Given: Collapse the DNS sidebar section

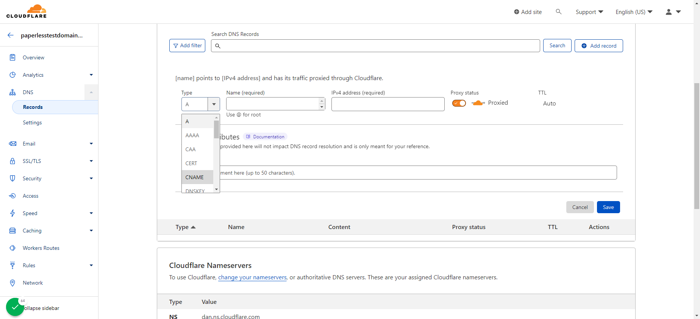Looking at the screenshot, I should (91, 92).
